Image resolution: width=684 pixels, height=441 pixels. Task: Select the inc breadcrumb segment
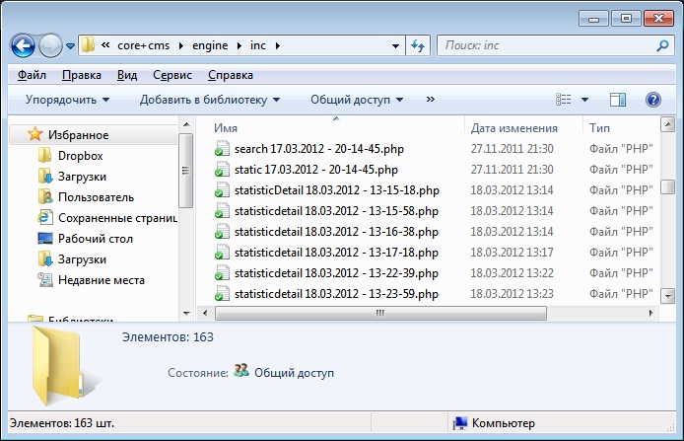(258, 45)
